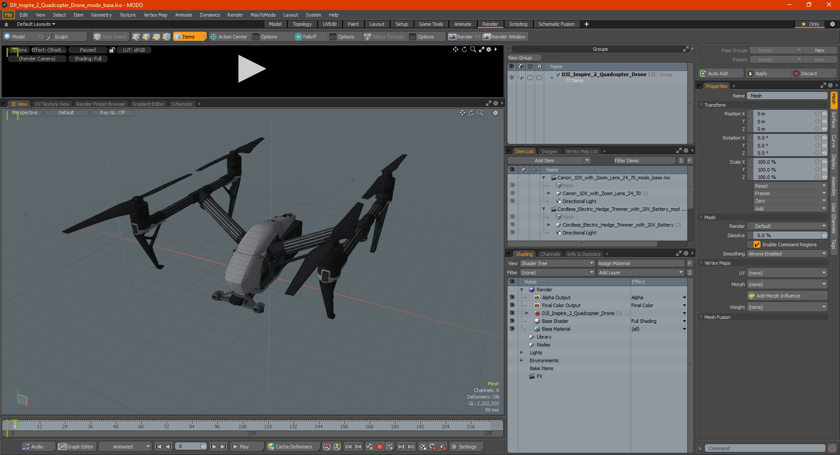
Task: Toggle the Falloff Options checkbox
Action: [333, 37]
